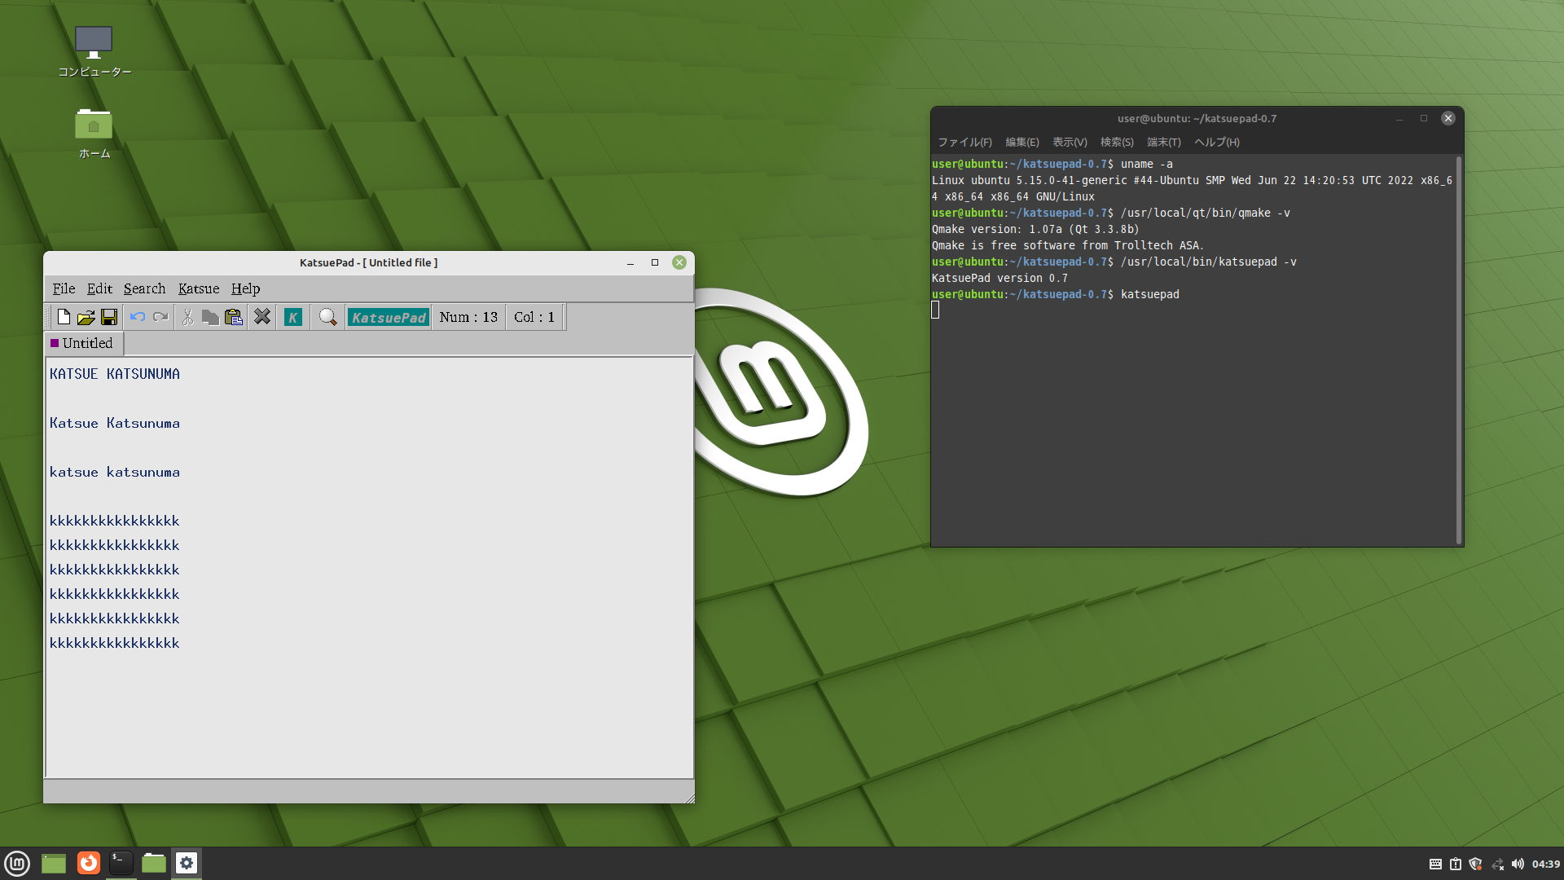Open the ホーム folder desktop icon
This screenshot has height=880, width=1564.
coord(94,133)
